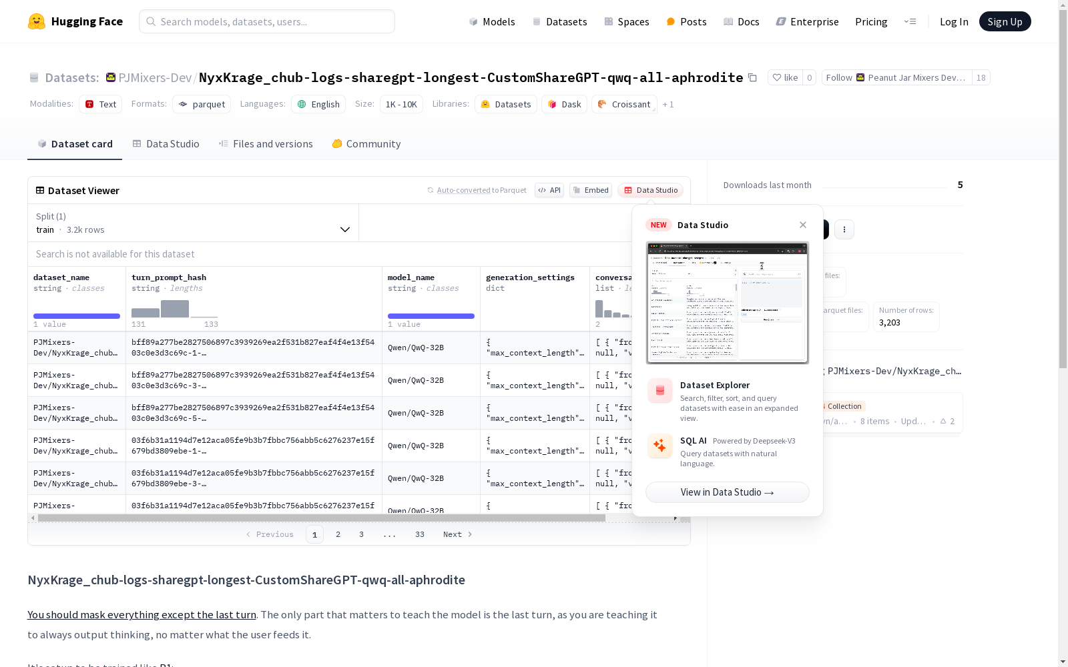Click the Hugging Face logo
Viewport: 1068px width, 667px height.
(x=75, y=21)
